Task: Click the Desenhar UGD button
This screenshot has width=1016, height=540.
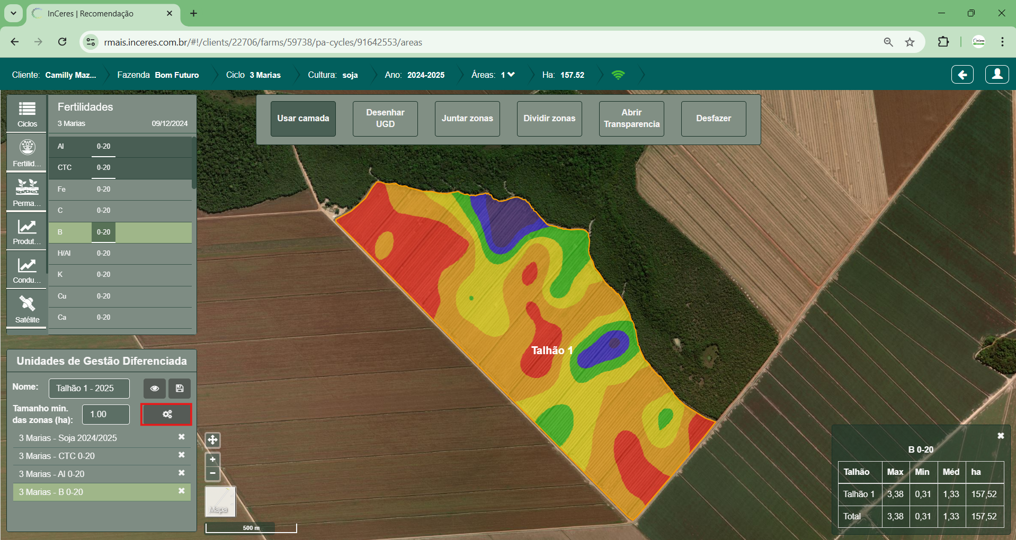Action: point(385,119)
